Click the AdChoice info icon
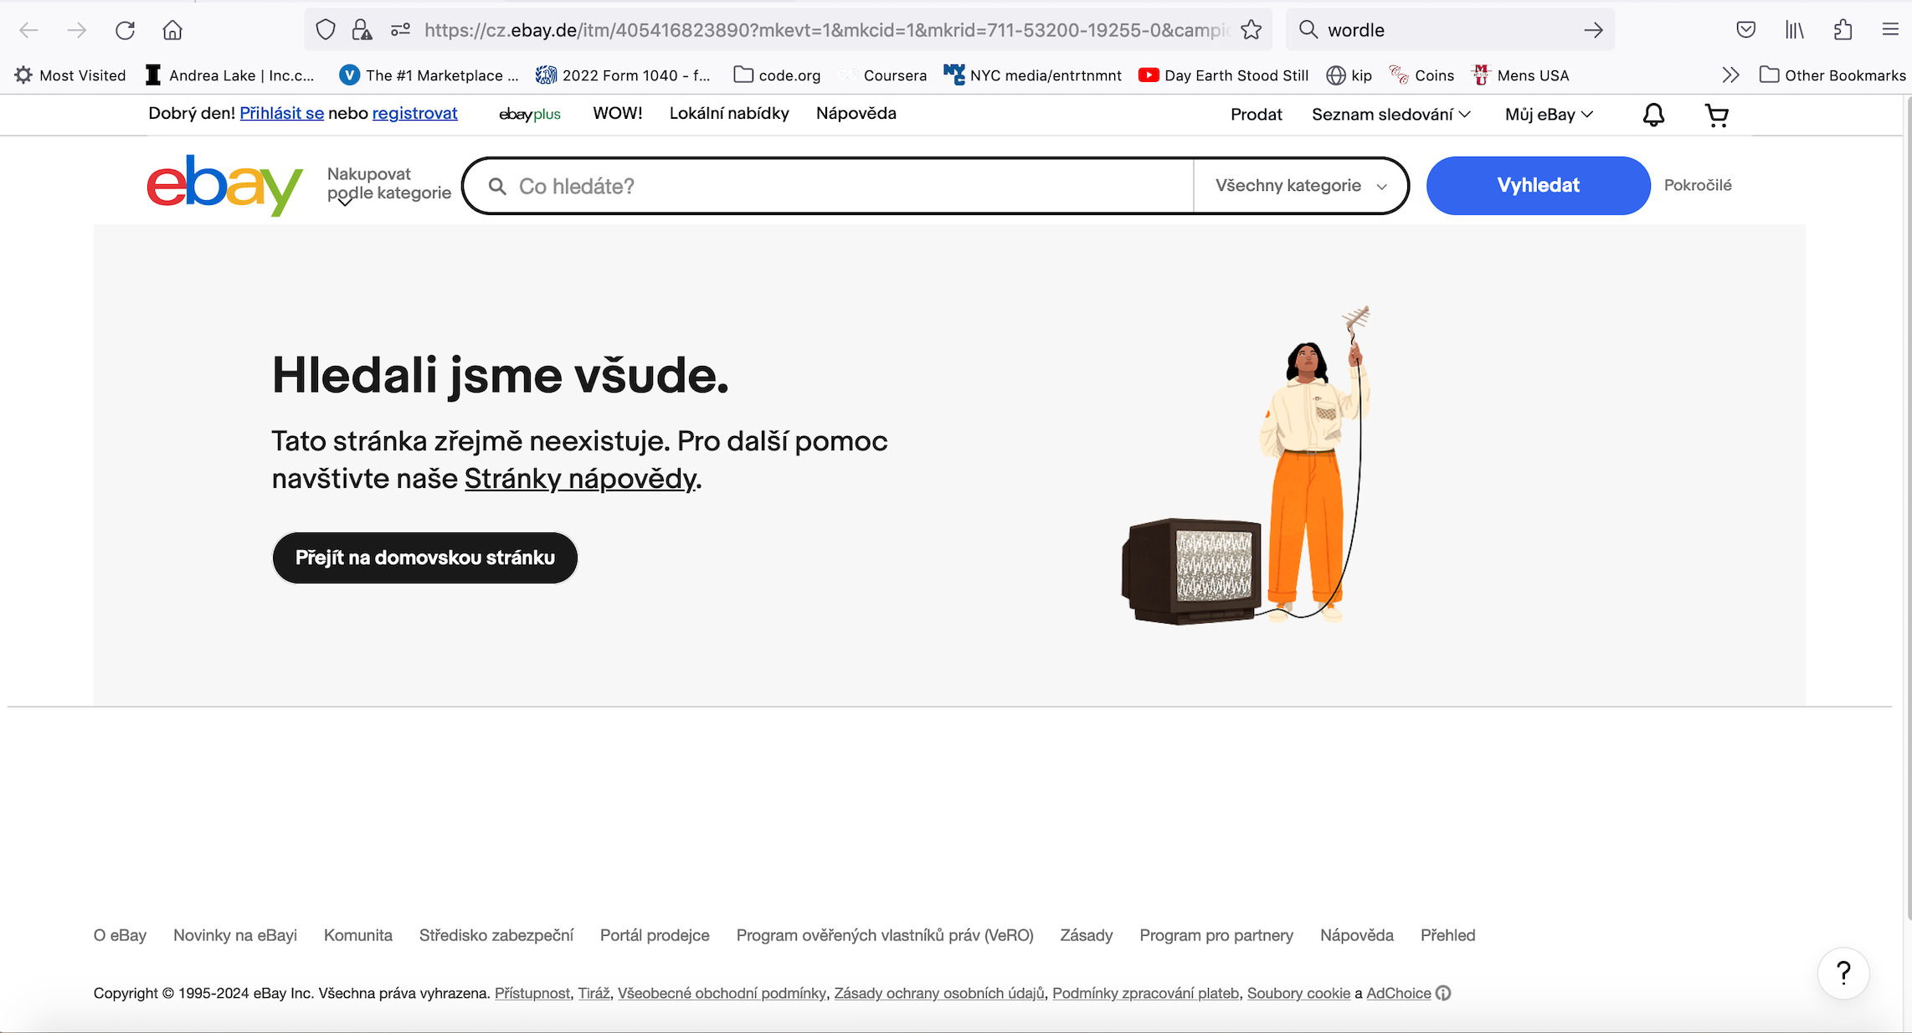Screen dimensions: 1912x1033 point(1443,993)
